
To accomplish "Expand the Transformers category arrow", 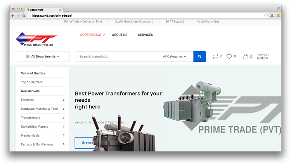I will [x=64, y=118].
